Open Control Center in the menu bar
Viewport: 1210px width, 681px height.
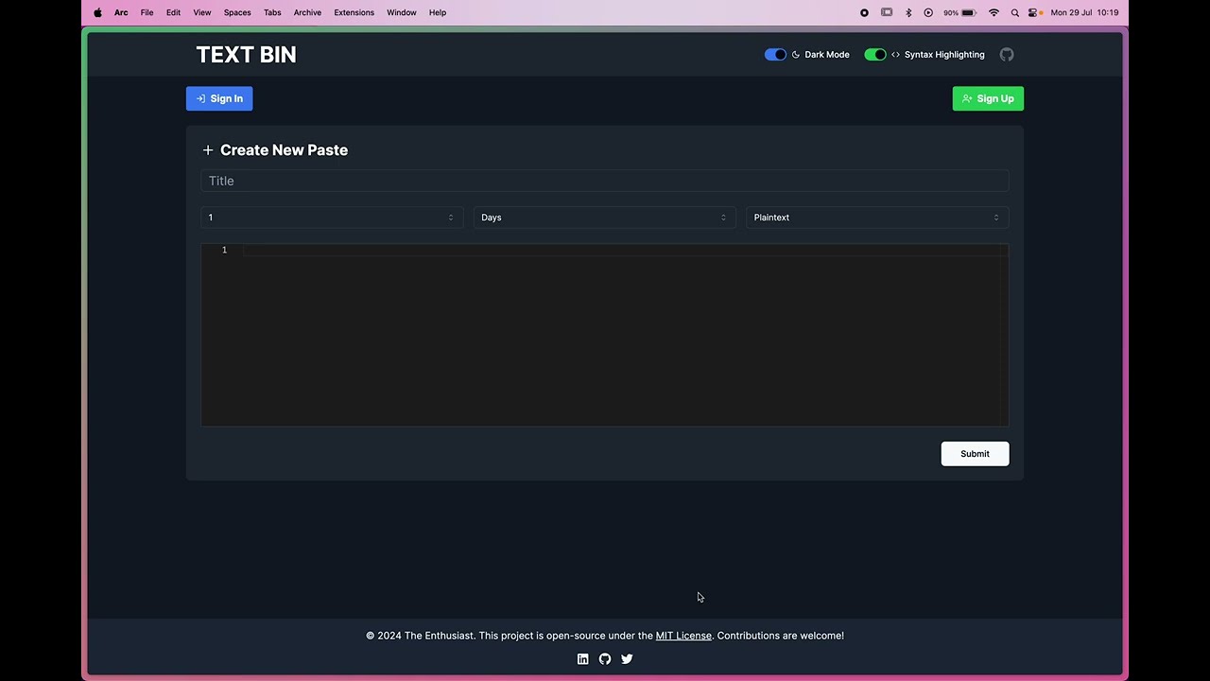coord(1034,12)
